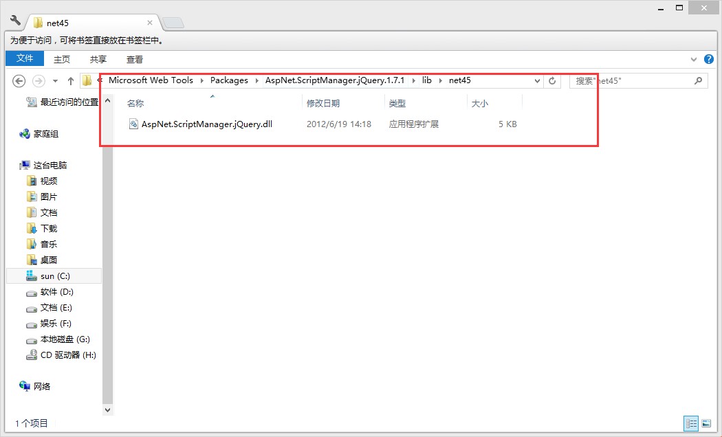Close the net45 tab
The height and width of the screenshot is (437, 722).
pyautogui.click(x=150, y=23)
